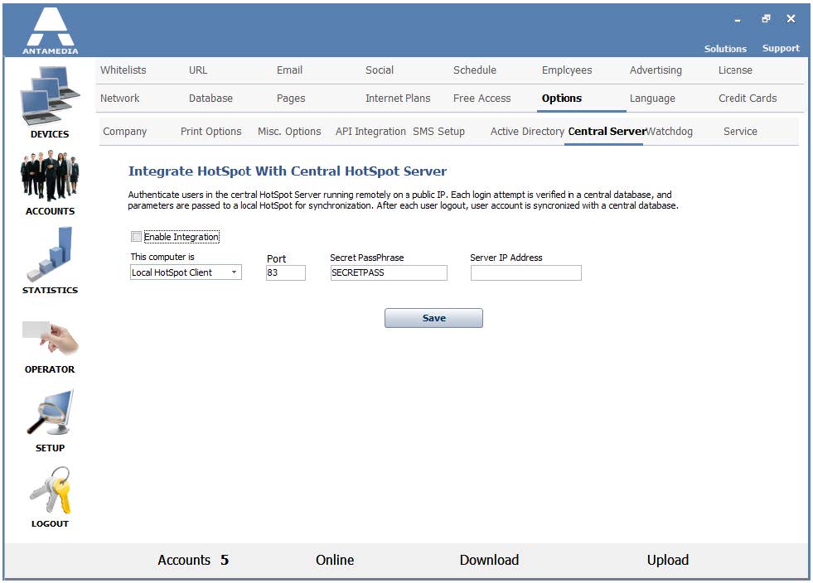Select the Options tab
The image size is (813, 583).
[x=562, y=98]
